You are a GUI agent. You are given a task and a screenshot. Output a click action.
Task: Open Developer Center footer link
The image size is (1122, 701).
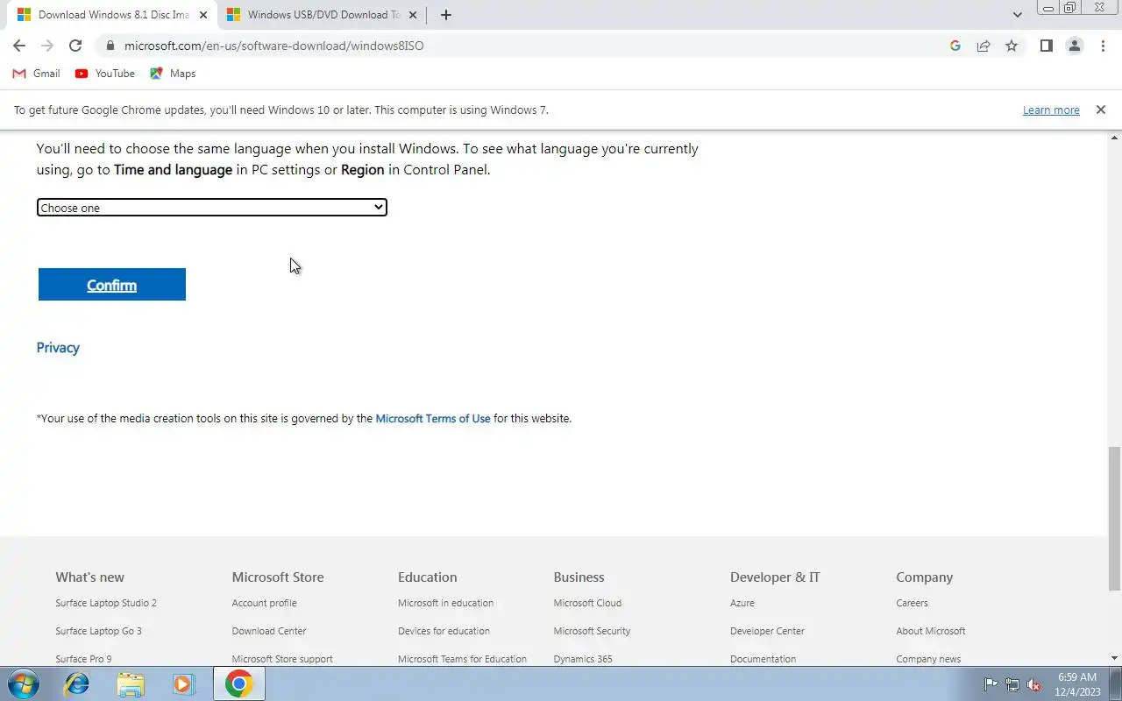coord(767,631)
